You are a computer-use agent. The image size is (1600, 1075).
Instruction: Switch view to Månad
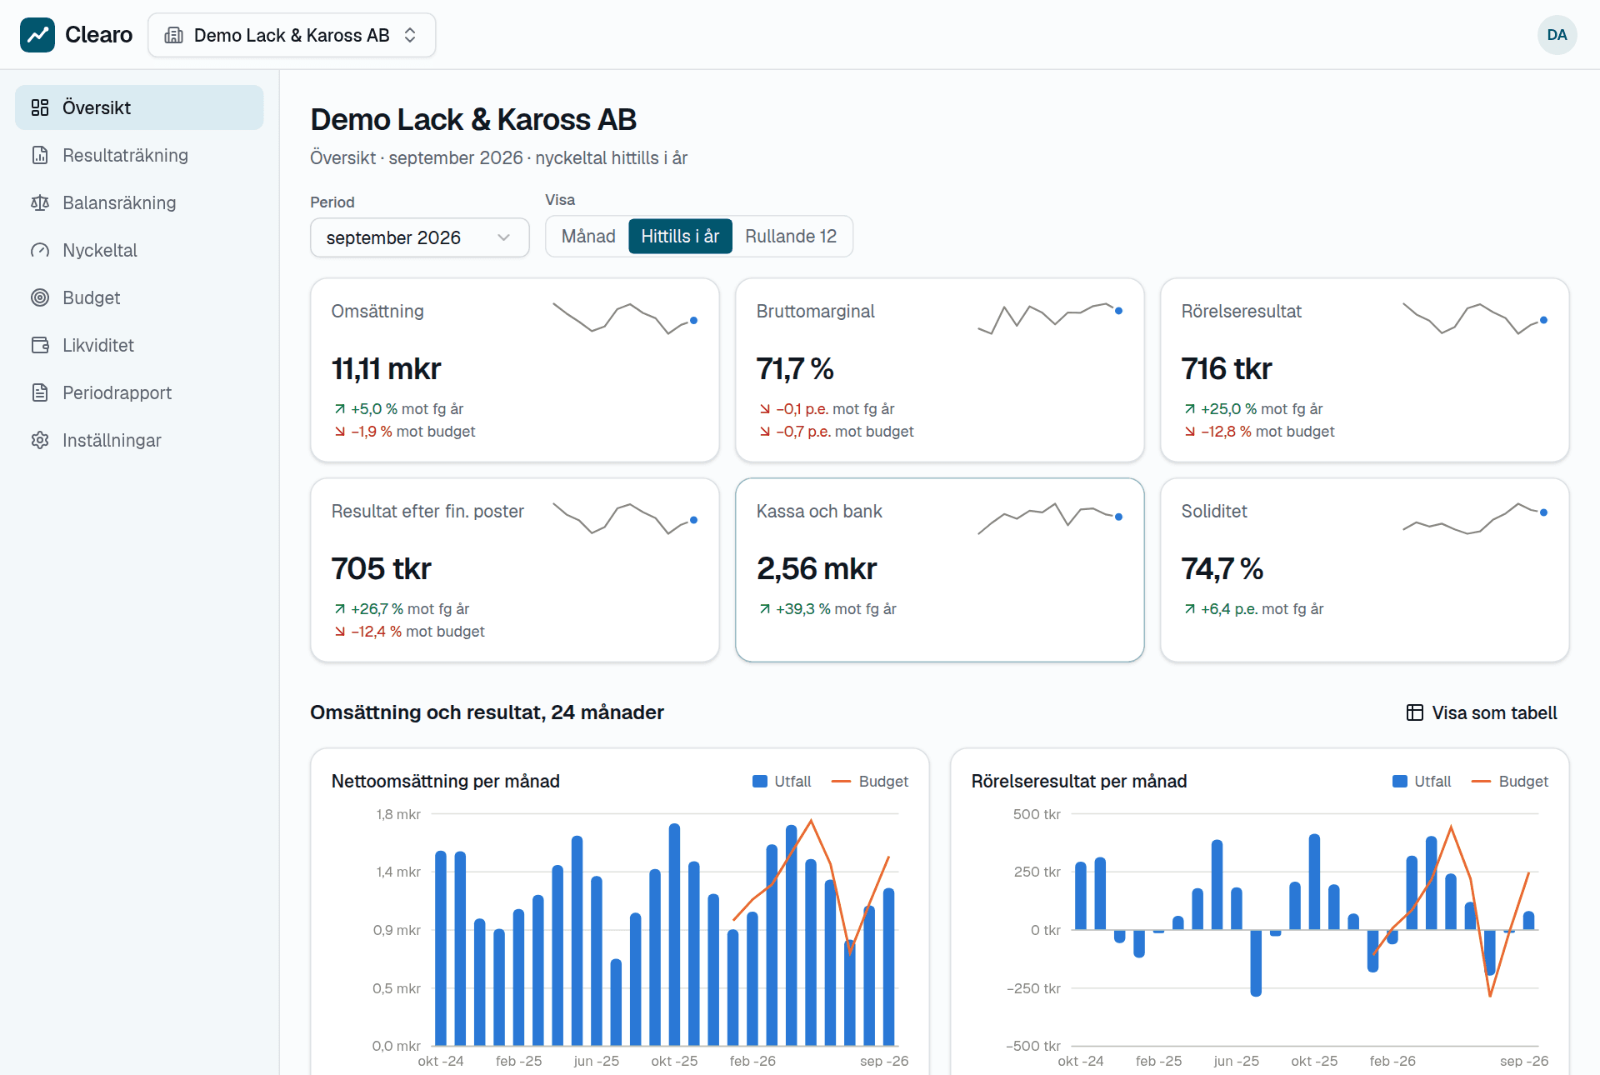coord(588,237)
